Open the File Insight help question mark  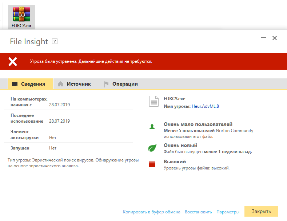(55, 41)
